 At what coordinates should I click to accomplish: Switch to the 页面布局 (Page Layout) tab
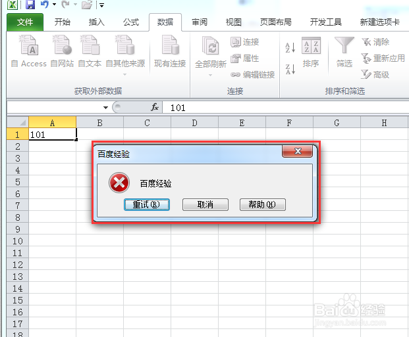276,22
